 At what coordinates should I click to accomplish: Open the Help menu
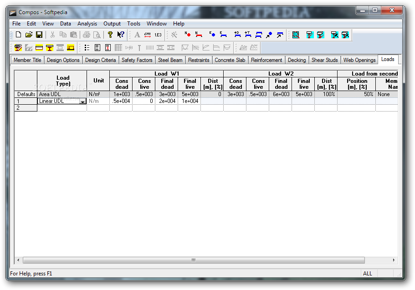[x=179, y=24]
